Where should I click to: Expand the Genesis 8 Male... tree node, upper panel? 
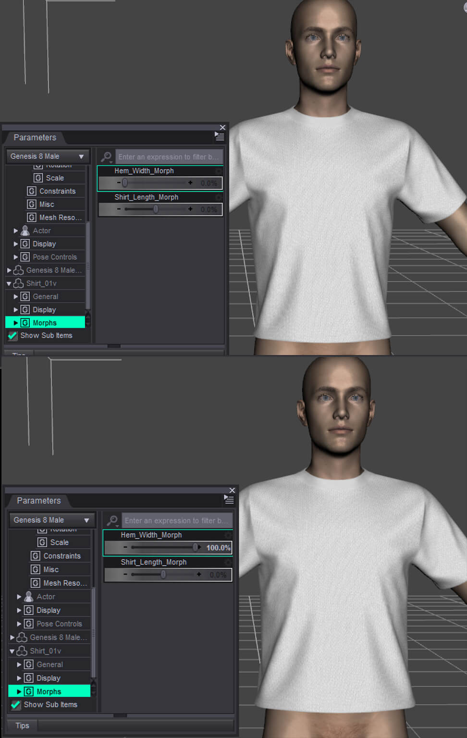pos(9,271)
